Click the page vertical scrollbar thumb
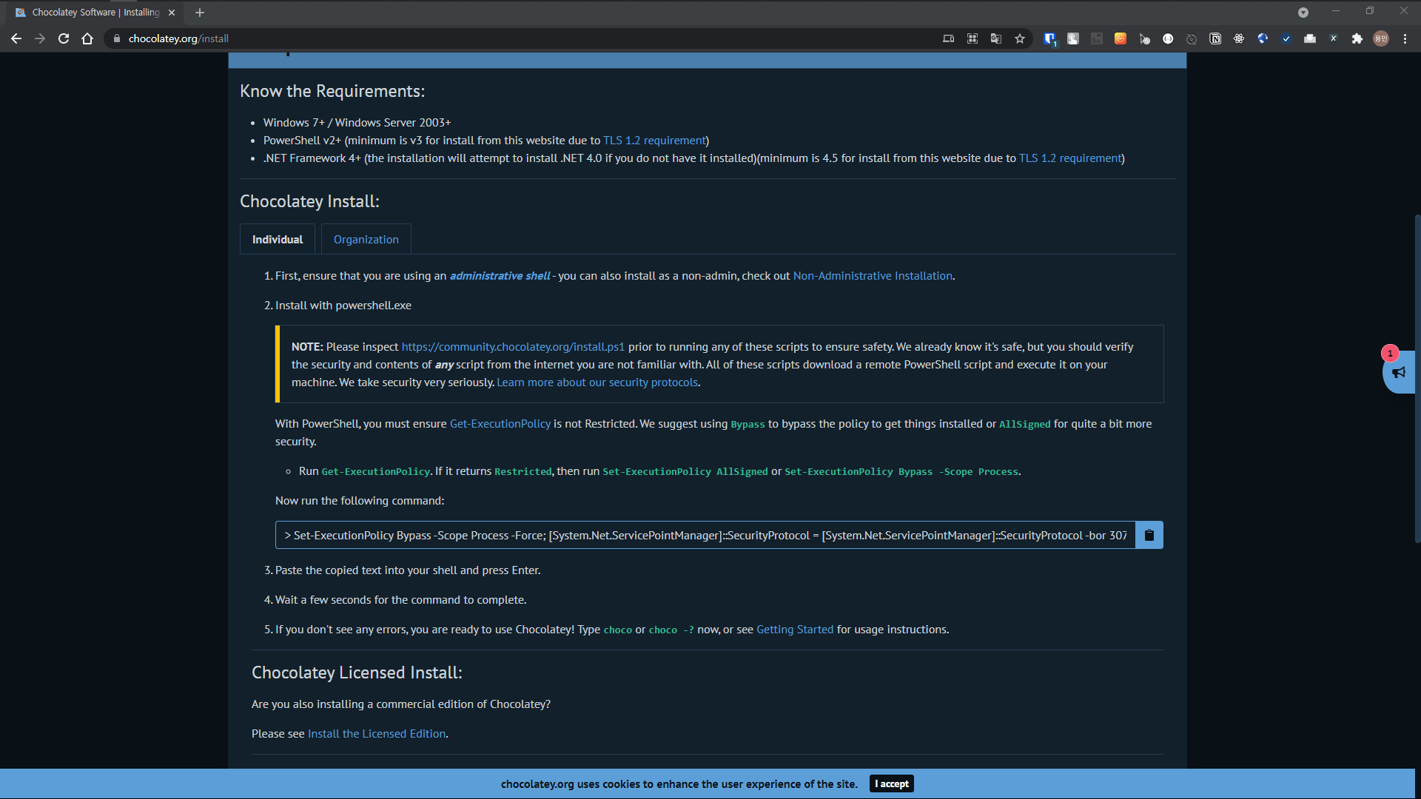 click(1417, 378)
